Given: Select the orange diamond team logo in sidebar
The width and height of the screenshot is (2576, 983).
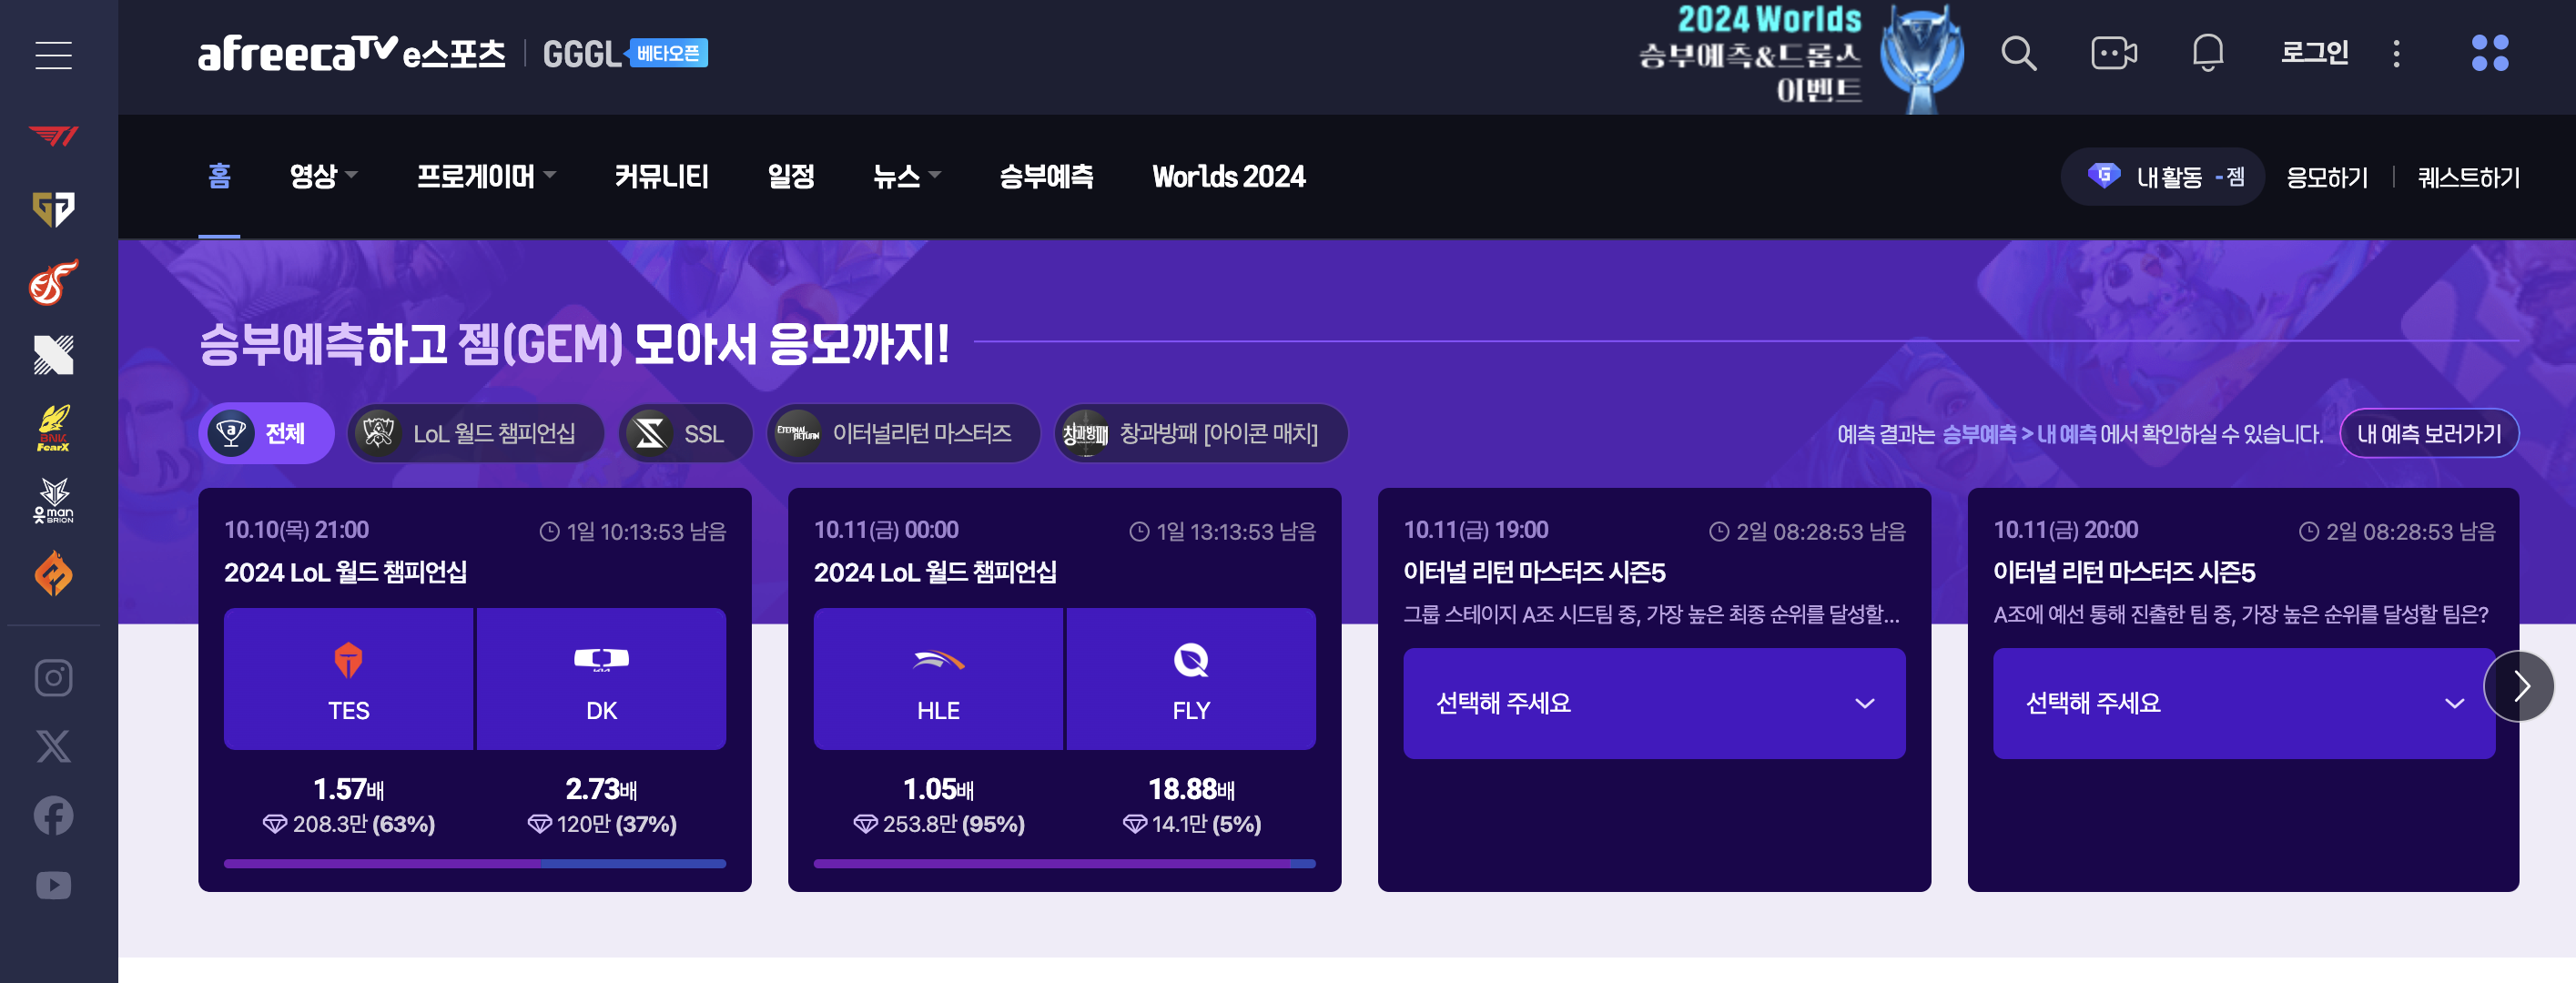Looking at the screenshot, I should [53, 573].
